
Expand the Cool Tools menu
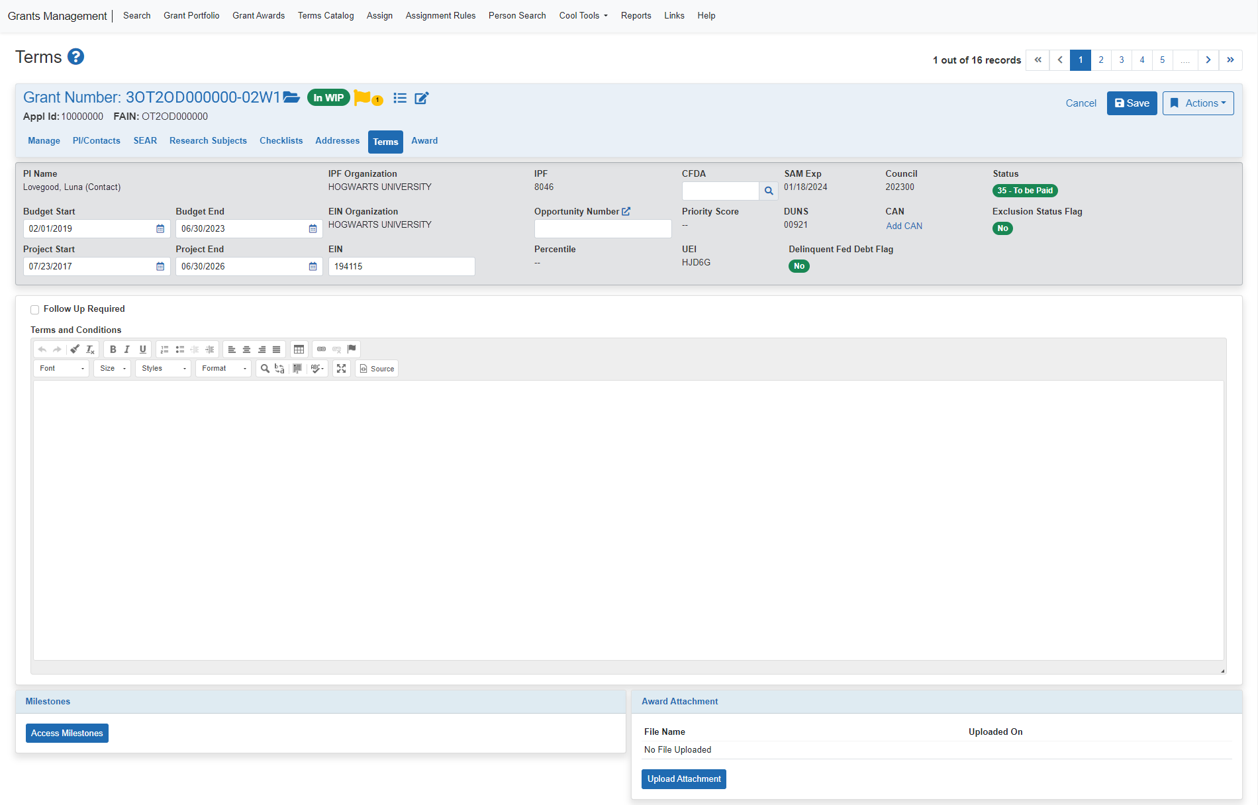click(583, 15)
